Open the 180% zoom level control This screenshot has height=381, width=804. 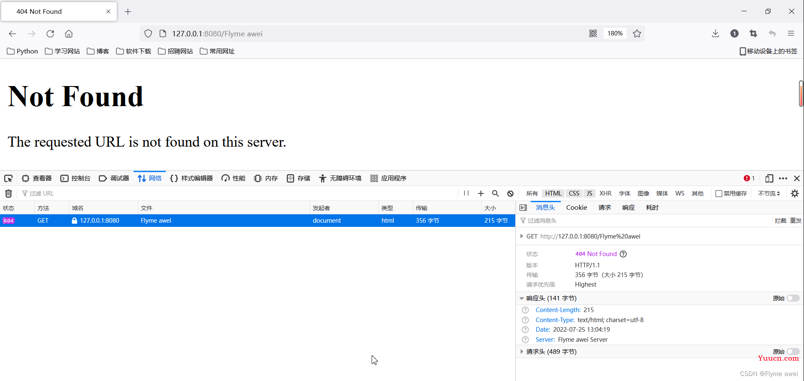pyautogui.click(x=615, y=33)
